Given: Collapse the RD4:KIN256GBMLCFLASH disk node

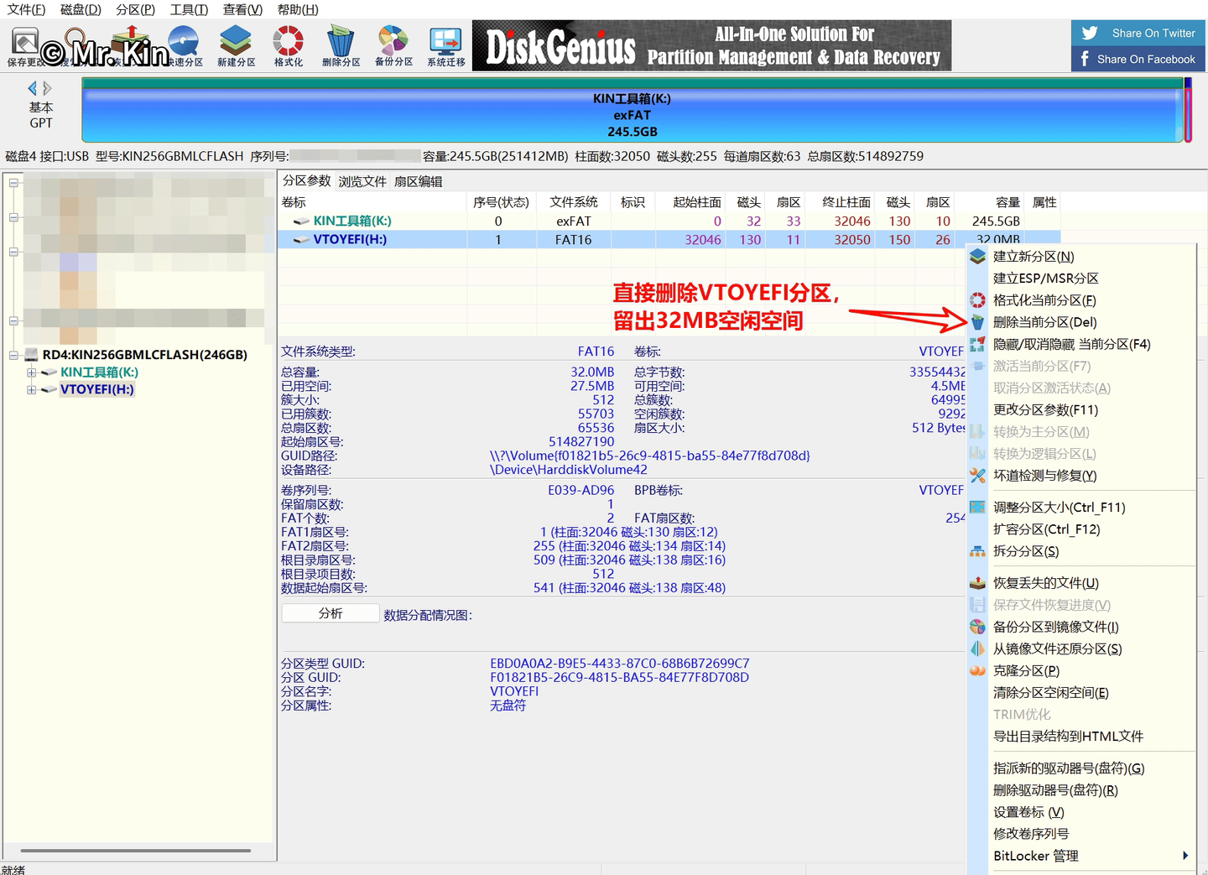Looking at the screenshot, I should [x=13, y=355].
